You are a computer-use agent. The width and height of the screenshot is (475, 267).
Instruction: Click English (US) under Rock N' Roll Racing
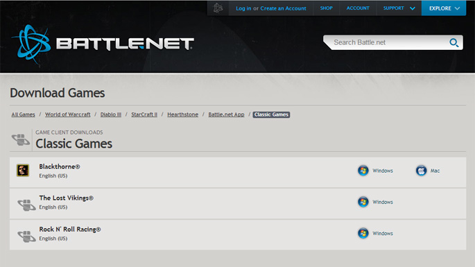coord(53,239)
